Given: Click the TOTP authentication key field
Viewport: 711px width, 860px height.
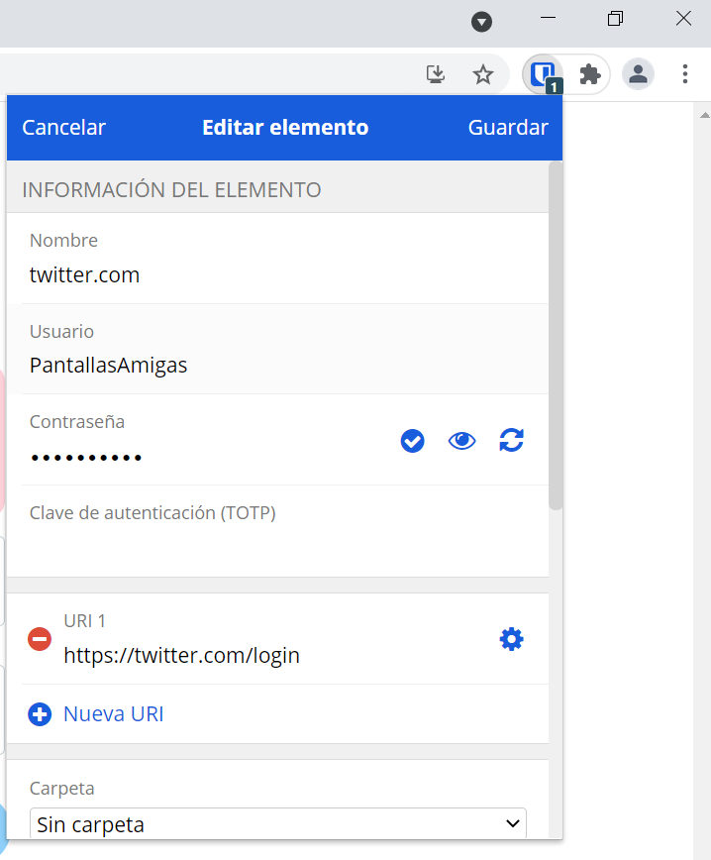Looking at the screenshot, I should tap(277, 547).
